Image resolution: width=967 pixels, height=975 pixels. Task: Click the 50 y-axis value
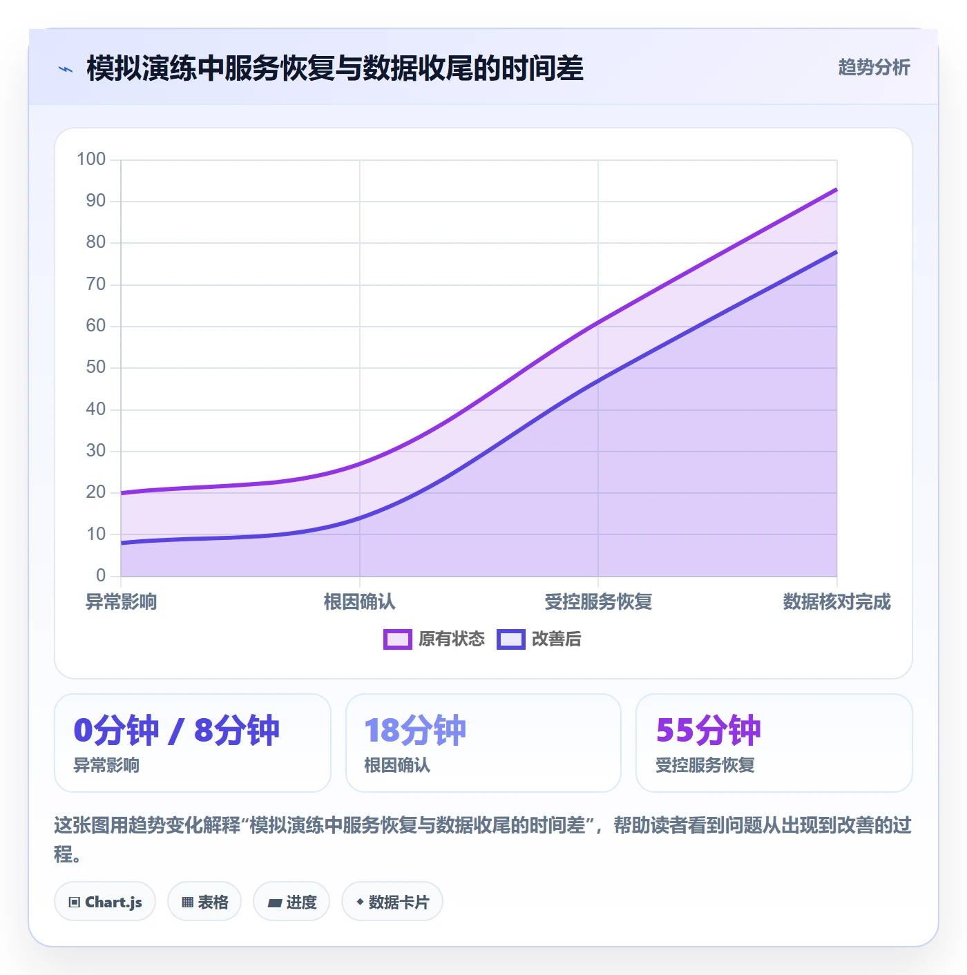pos(96,367)
